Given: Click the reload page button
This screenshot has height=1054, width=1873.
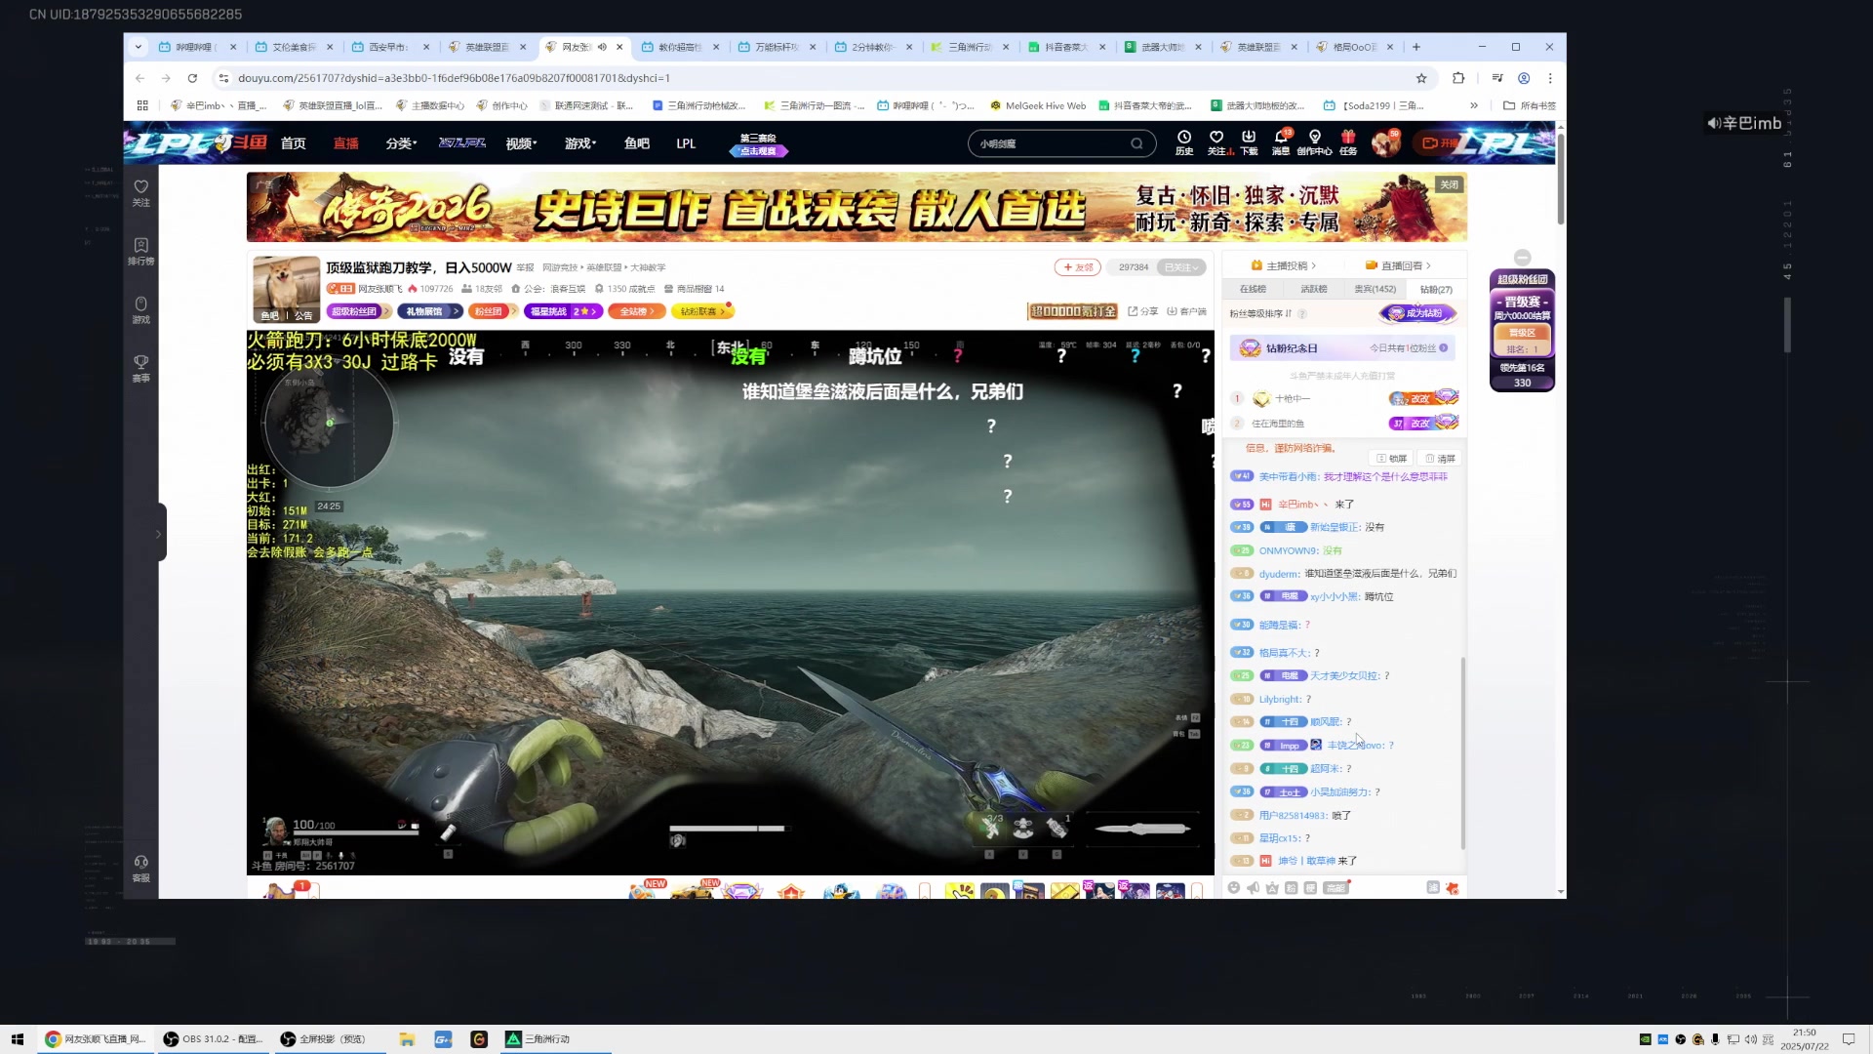Looking at the screenshot, I should click(192, 78).
